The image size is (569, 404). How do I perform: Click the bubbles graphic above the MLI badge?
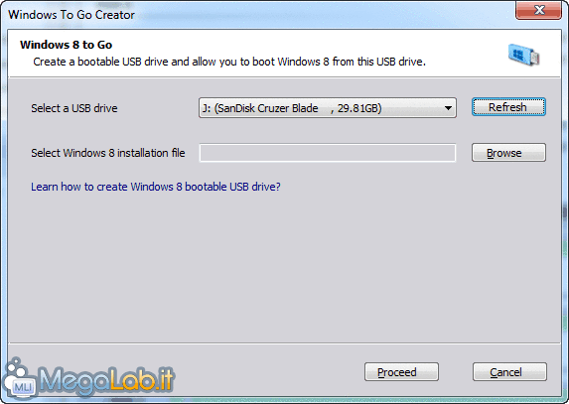[x=16, y=367]
